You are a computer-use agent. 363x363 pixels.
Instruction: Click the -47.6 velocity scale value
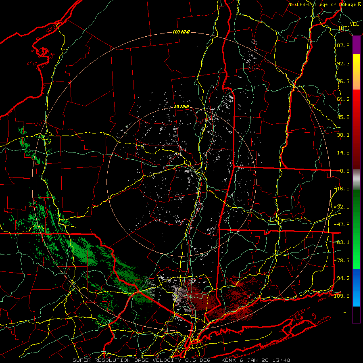pyautogui.click(x=342, y=225)
